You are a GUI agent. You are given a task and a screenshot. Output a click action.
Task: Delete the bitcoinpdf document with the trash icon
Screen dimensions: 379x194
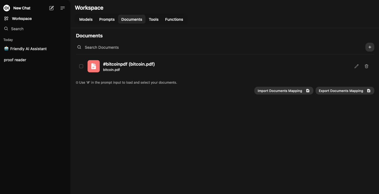click(367, 66)
